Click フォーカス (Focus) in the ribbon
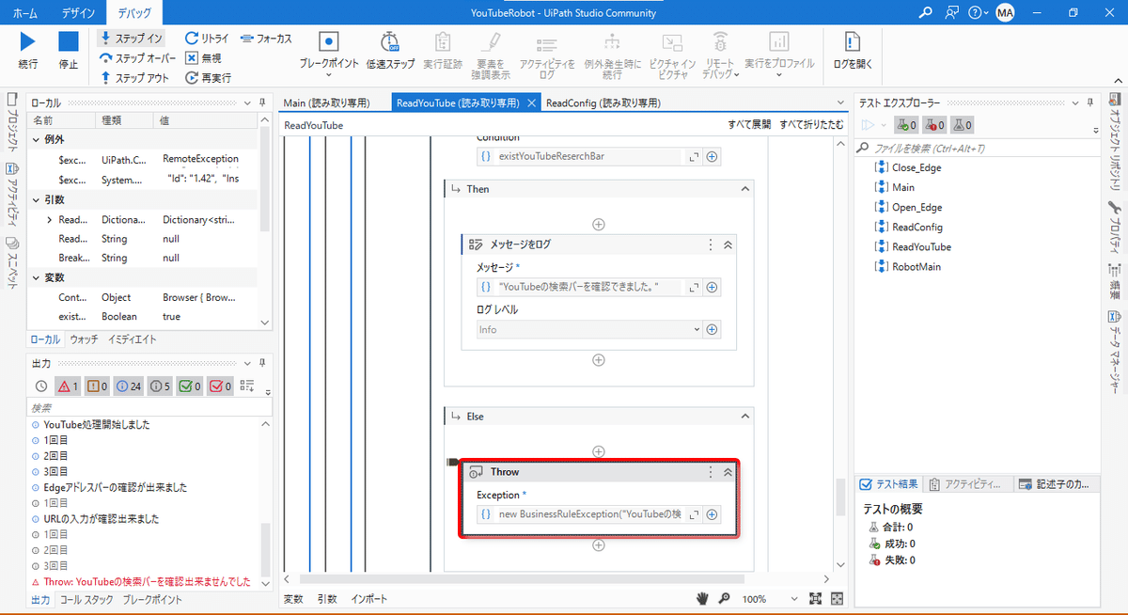The width and height of the screenshot is (1128, 615). [x=266, y=39]
